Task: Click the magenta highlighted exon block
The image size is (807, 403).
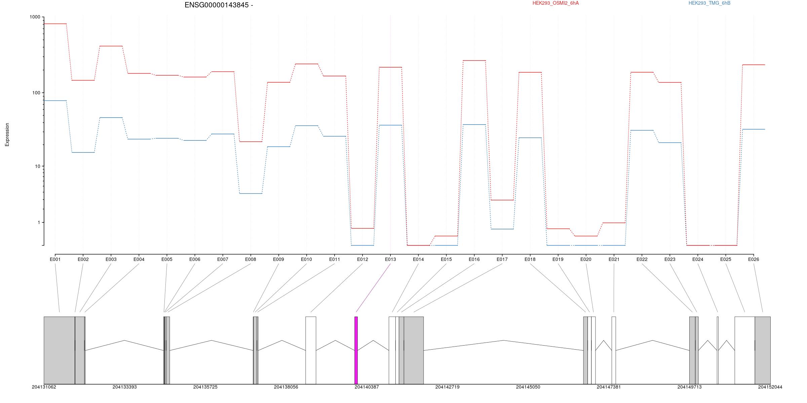Action: (356, 350)
